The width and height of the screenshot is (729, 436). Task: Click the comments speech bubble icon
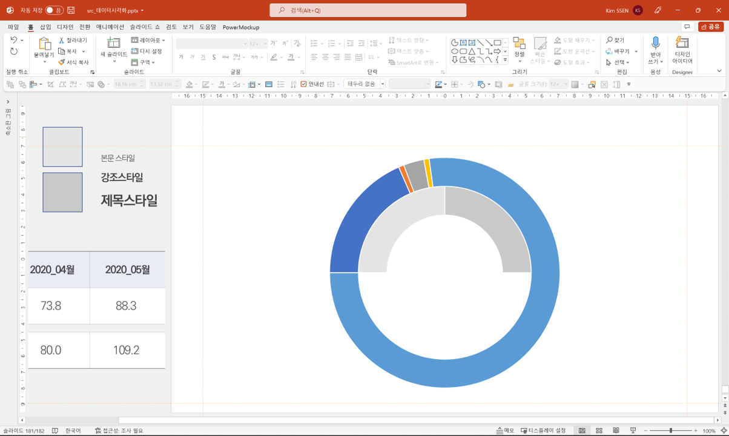point(687,27)
